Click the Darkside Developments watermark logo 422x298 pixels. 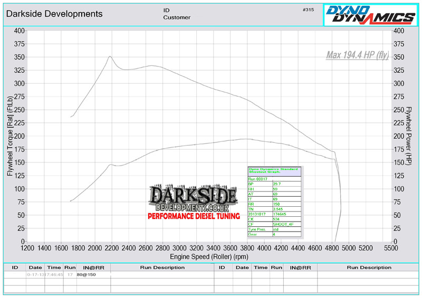[193, 198]
